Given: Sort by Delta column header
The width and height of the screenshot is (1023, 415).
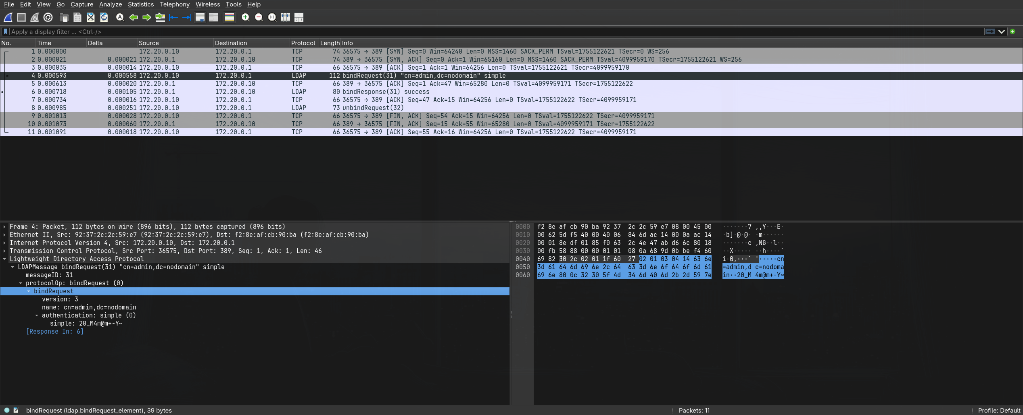Looking at the screenshot, I should pyautogui.click(x=112, y=43).
